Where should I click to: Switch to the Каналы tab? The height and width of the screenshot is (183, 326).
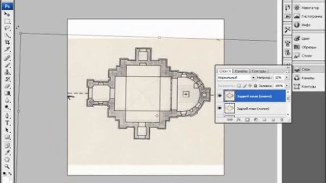click(x=240, y=71)
